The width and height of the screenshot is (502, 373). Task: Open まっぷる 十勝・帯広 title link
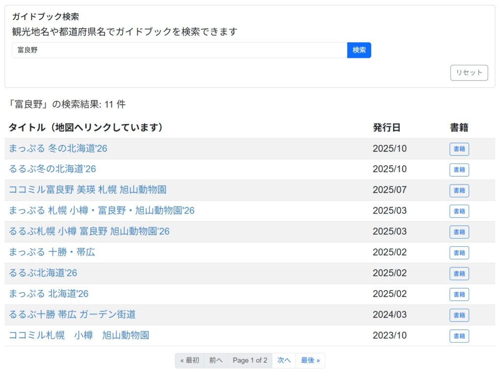(x=52, y=252)
